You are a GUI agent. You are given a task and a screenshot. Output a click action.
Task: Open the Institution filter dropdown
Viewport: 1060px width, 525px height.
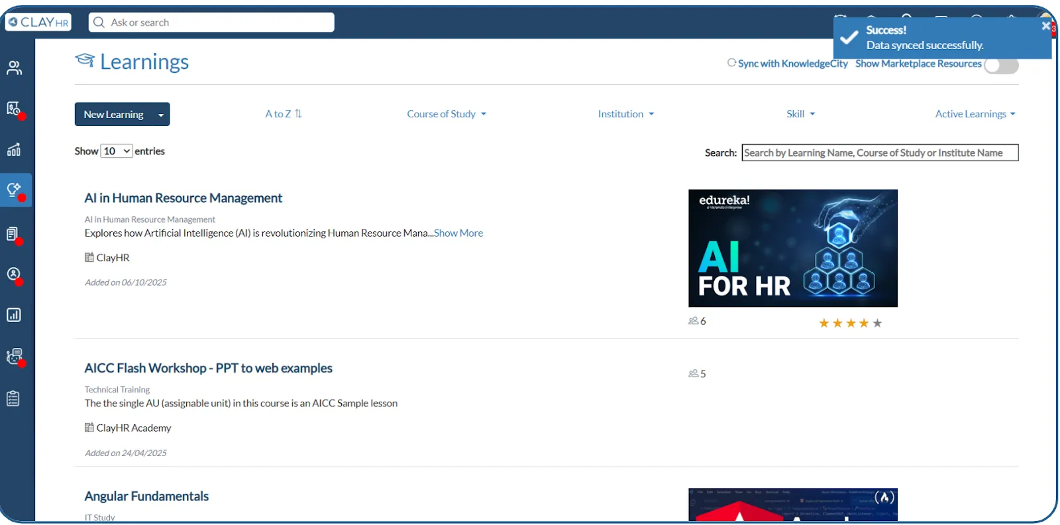(x=626, y=114)
